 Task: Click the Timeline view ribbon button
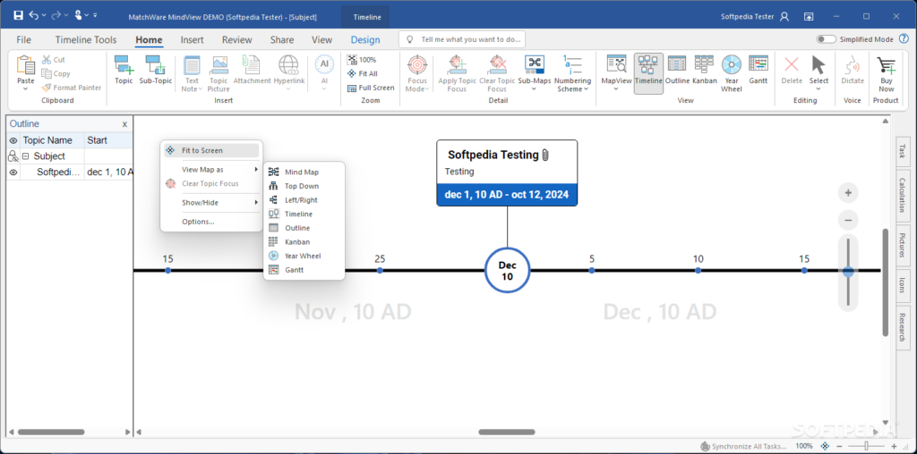coord(648,72)
